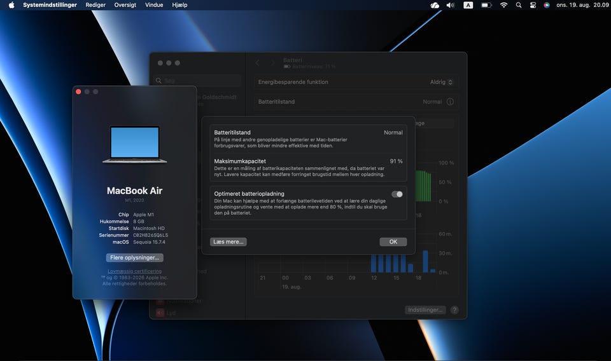Click the Batteritilstand row in Batteri window
The width and height of the screenshot is (611, 361).
[x=356, y=102]
